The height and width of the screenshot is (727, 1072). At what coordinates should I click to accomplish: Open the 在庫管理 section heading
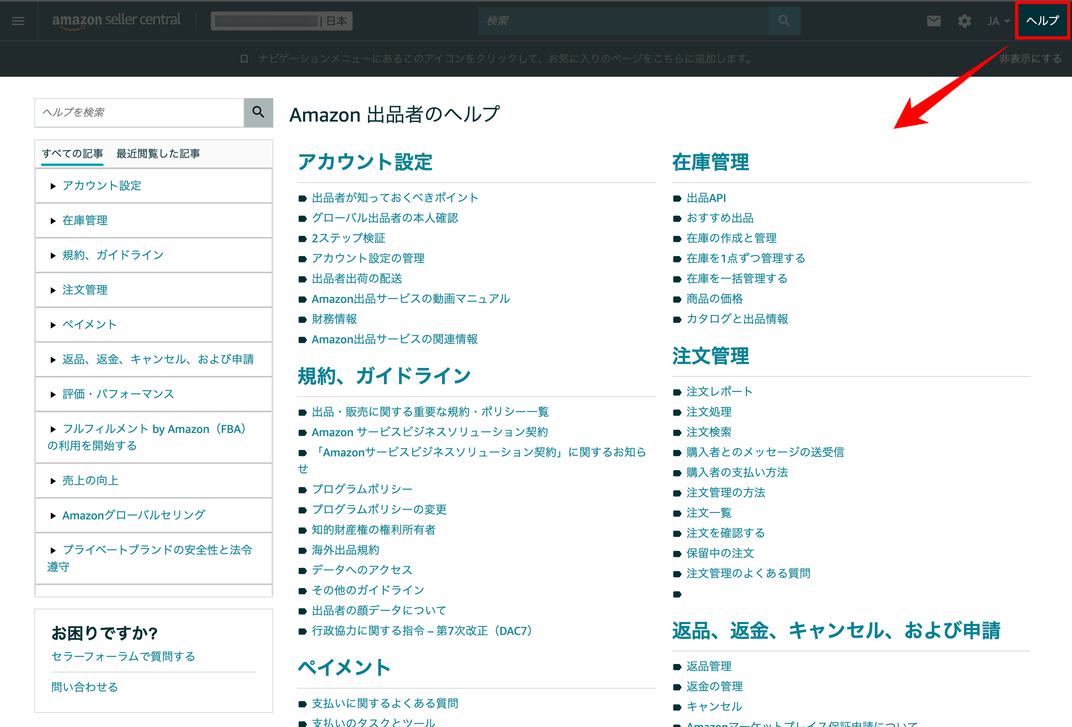pyautogui.click(x=710, y=162)
